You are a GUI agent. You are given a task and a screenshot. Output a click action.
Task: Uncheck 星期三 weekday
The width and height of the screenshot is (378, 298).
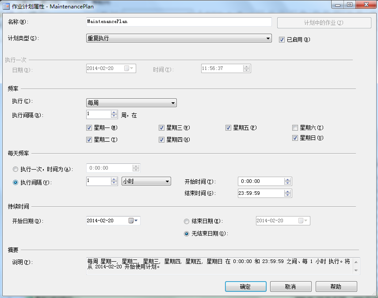161,128
